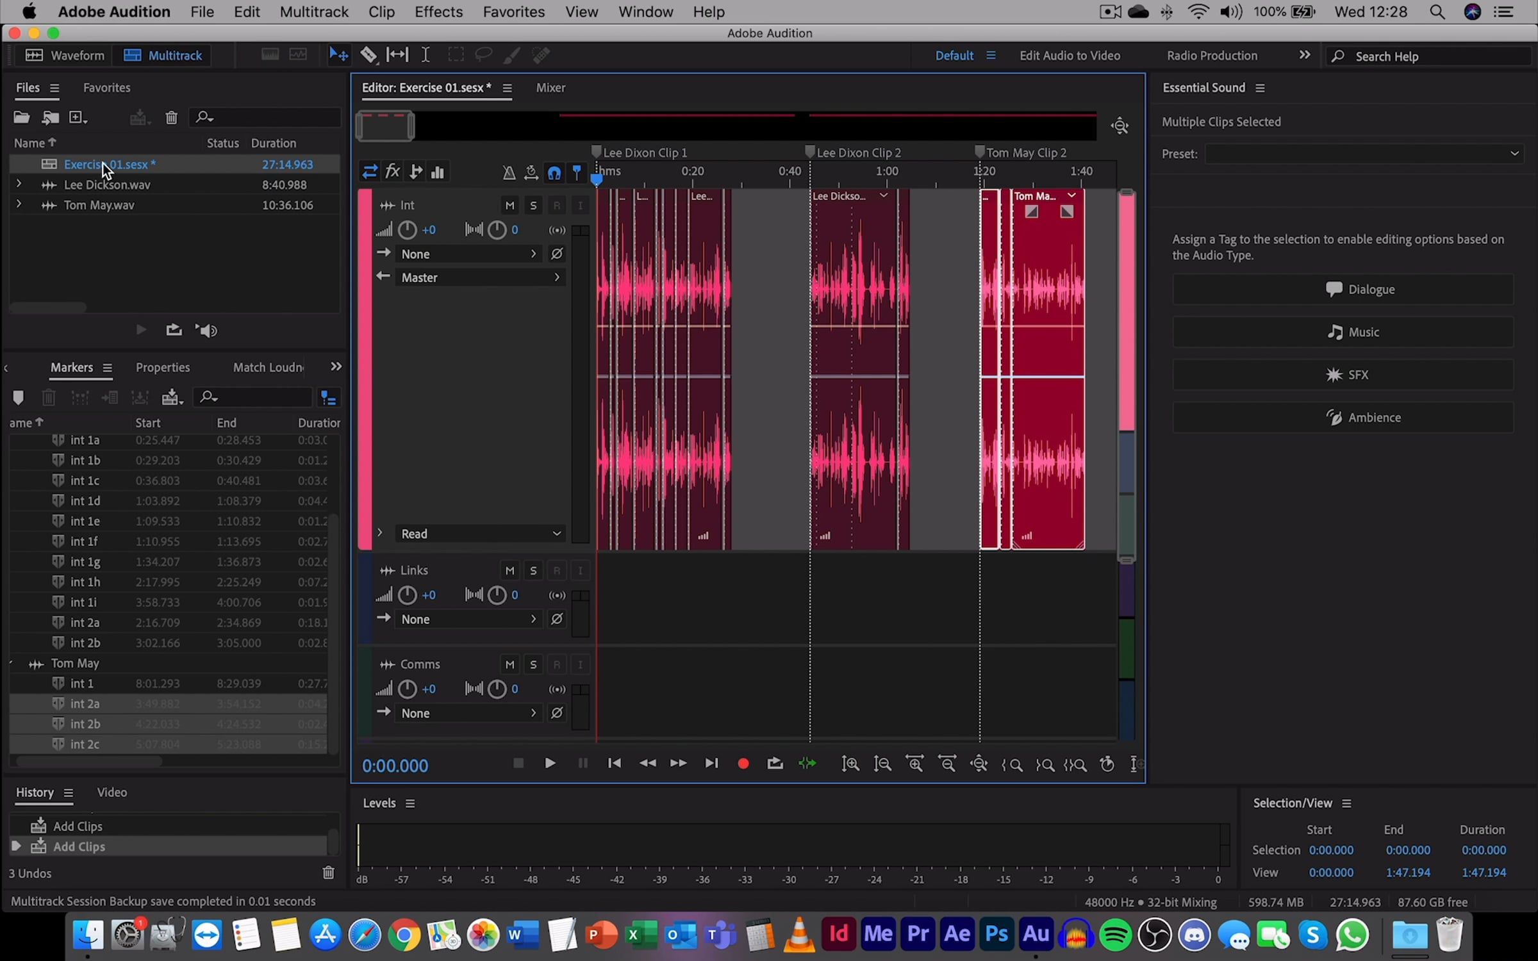Click the Record button in transport
Viewport: 1538px width, 961px height.
click(x=743, y=764)
